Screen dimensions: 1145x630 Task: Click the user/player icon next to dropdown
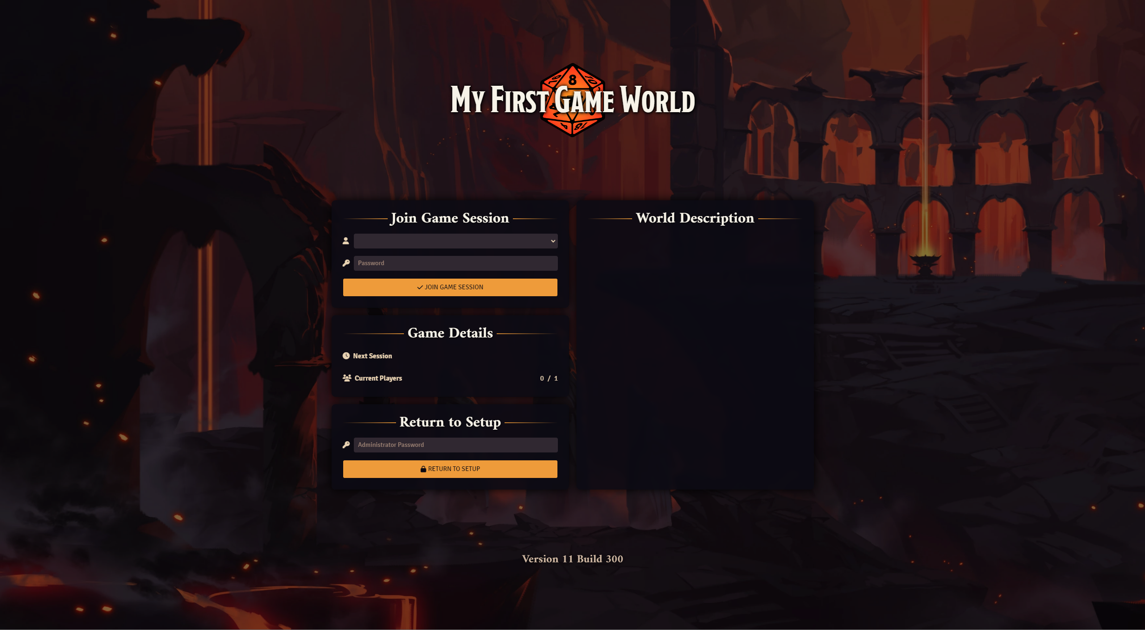coord(346,241)
